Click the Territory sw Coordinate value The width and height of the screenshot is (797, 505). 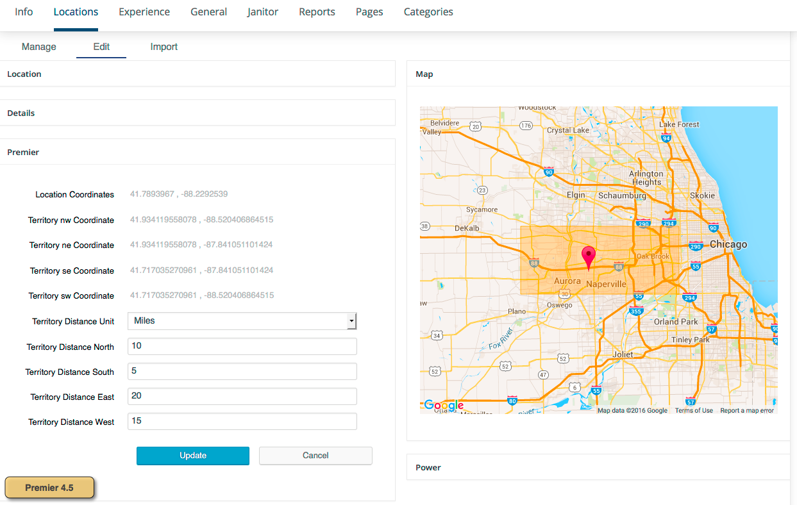pos(202,295)
